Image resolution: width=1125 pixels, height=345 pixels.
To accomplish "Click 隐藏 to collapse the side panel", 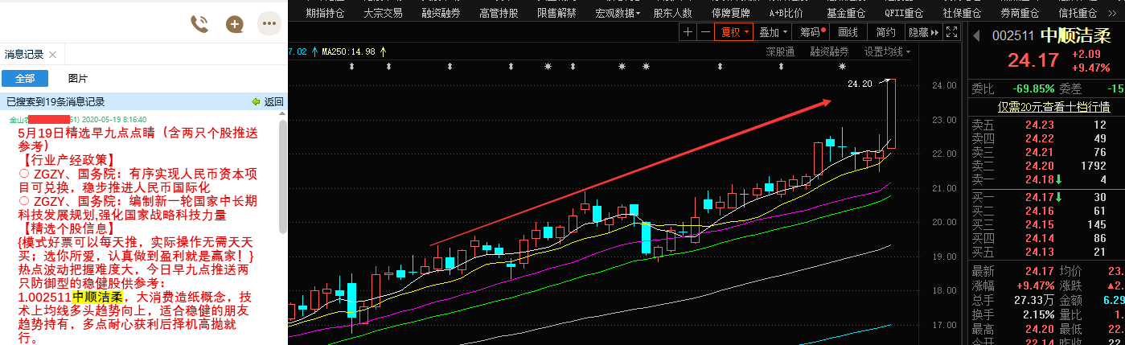I will [923, 32].
